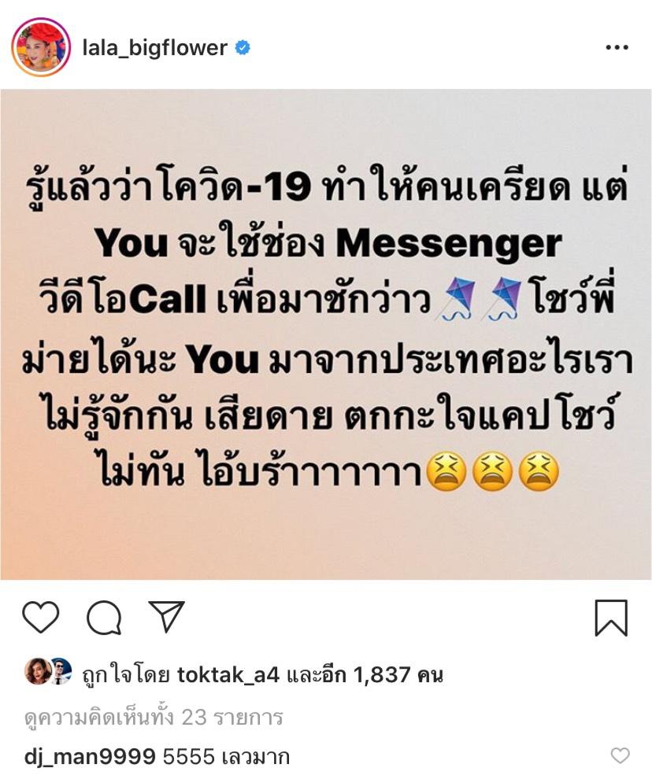Click the tired face emojis

click(x=493, y=471)
